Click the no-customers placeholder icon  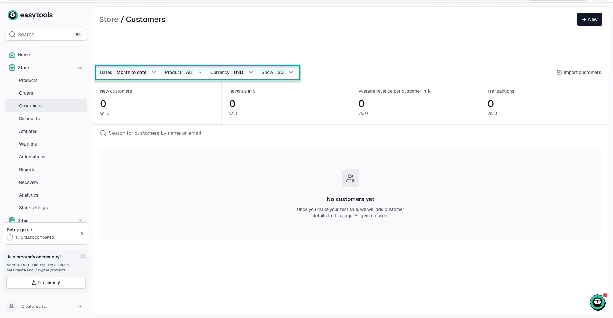point(351,178)
